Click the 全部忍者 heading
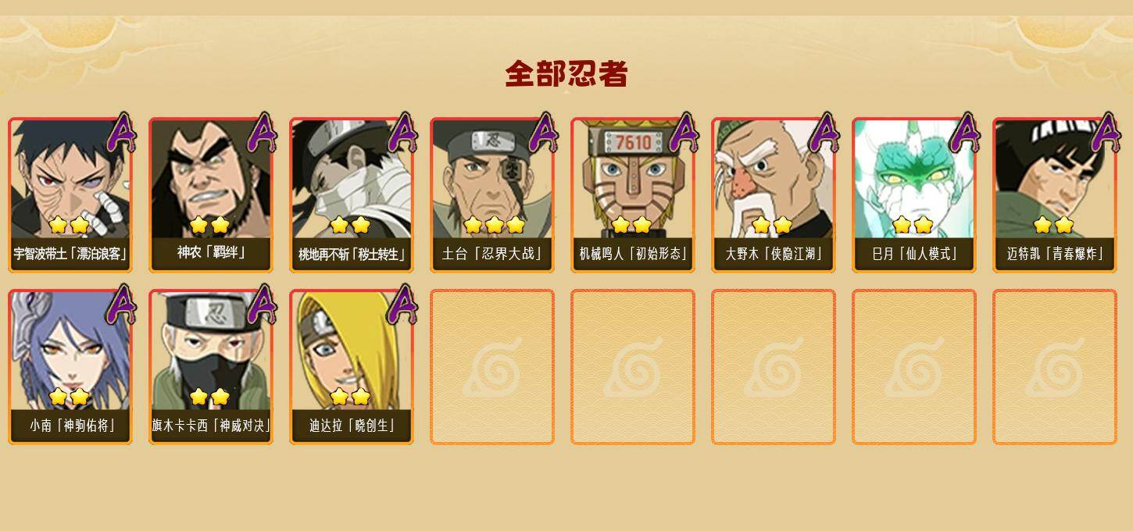The height and width of the screenshot is (531, 1133). tap(566, 74)
